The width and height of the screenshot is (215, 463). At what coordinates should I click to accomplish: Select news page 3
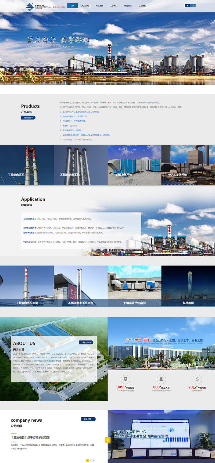click(x=93, y=461)
